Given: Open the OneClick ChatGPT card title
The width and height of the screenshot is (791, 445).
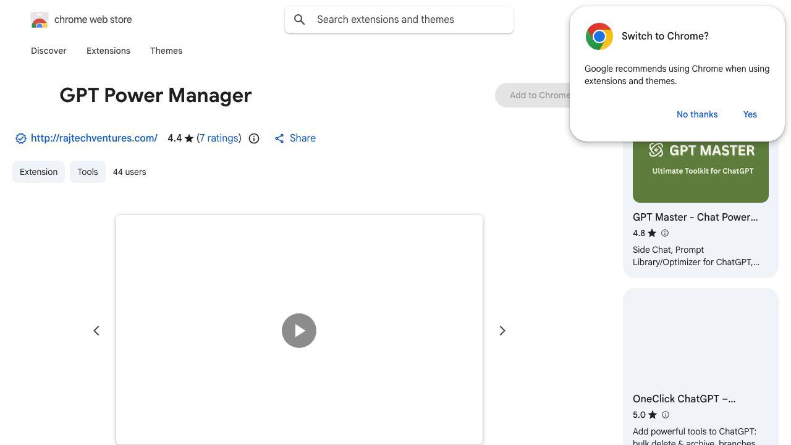Looking at the screenshot, I should 684,399.
